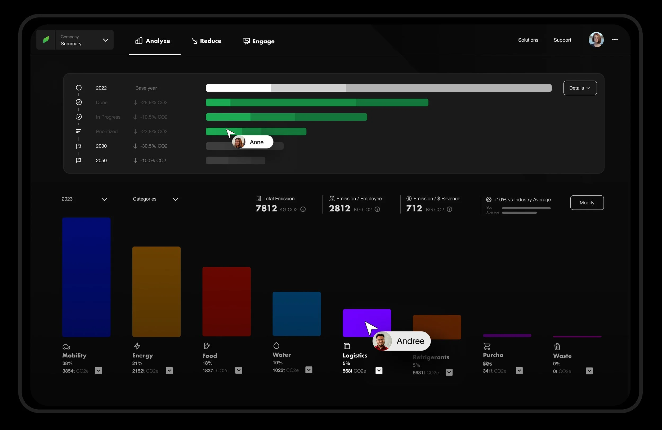Click the "-28,9% CO2" Done value
This screenshot has height=430, width=662.
(x=154, y=103)
